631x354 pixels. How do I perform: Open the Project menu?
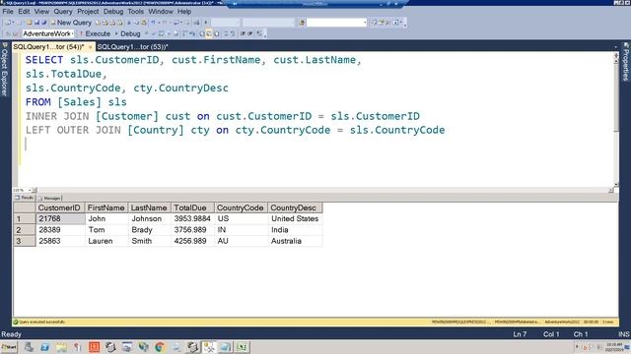coord(88,11)
